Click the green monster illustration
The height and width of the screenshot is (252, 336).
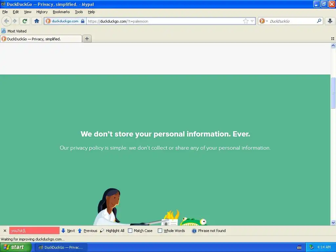pyautogui.click(x=194, y=221)
